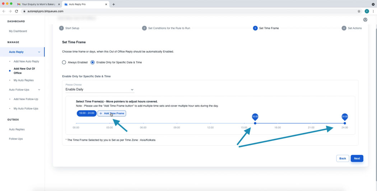Click the browser back arrow
The image size is (377, 191).
click(4, 11)
